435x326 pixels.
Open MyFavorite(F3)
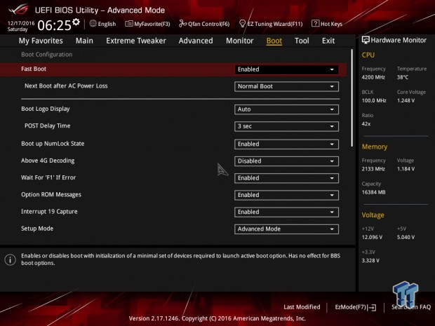[147, 24]
